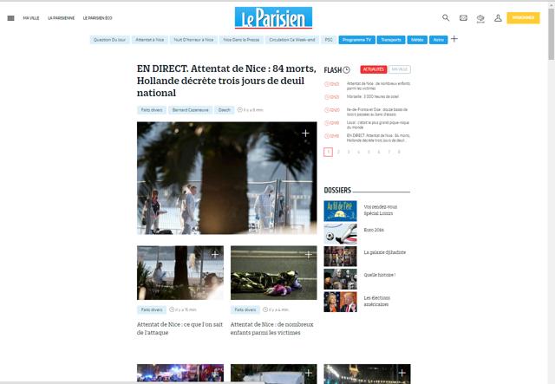Click plus icon on main Nice photo
555x384 pixels.
[305, 133]
